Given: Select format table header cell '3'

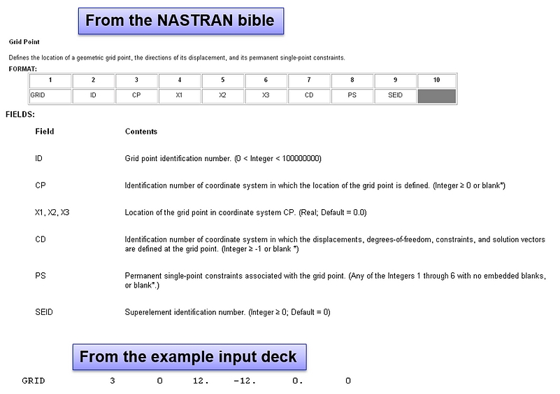Looking at the screenshot, I should (x=136, y=80).
